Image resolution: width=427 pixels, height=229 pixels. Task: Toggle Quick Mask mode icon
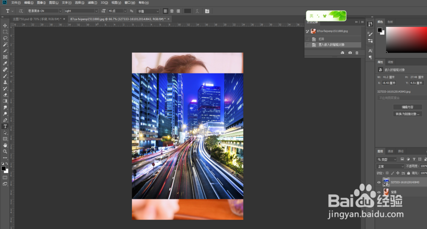point(5,177)
